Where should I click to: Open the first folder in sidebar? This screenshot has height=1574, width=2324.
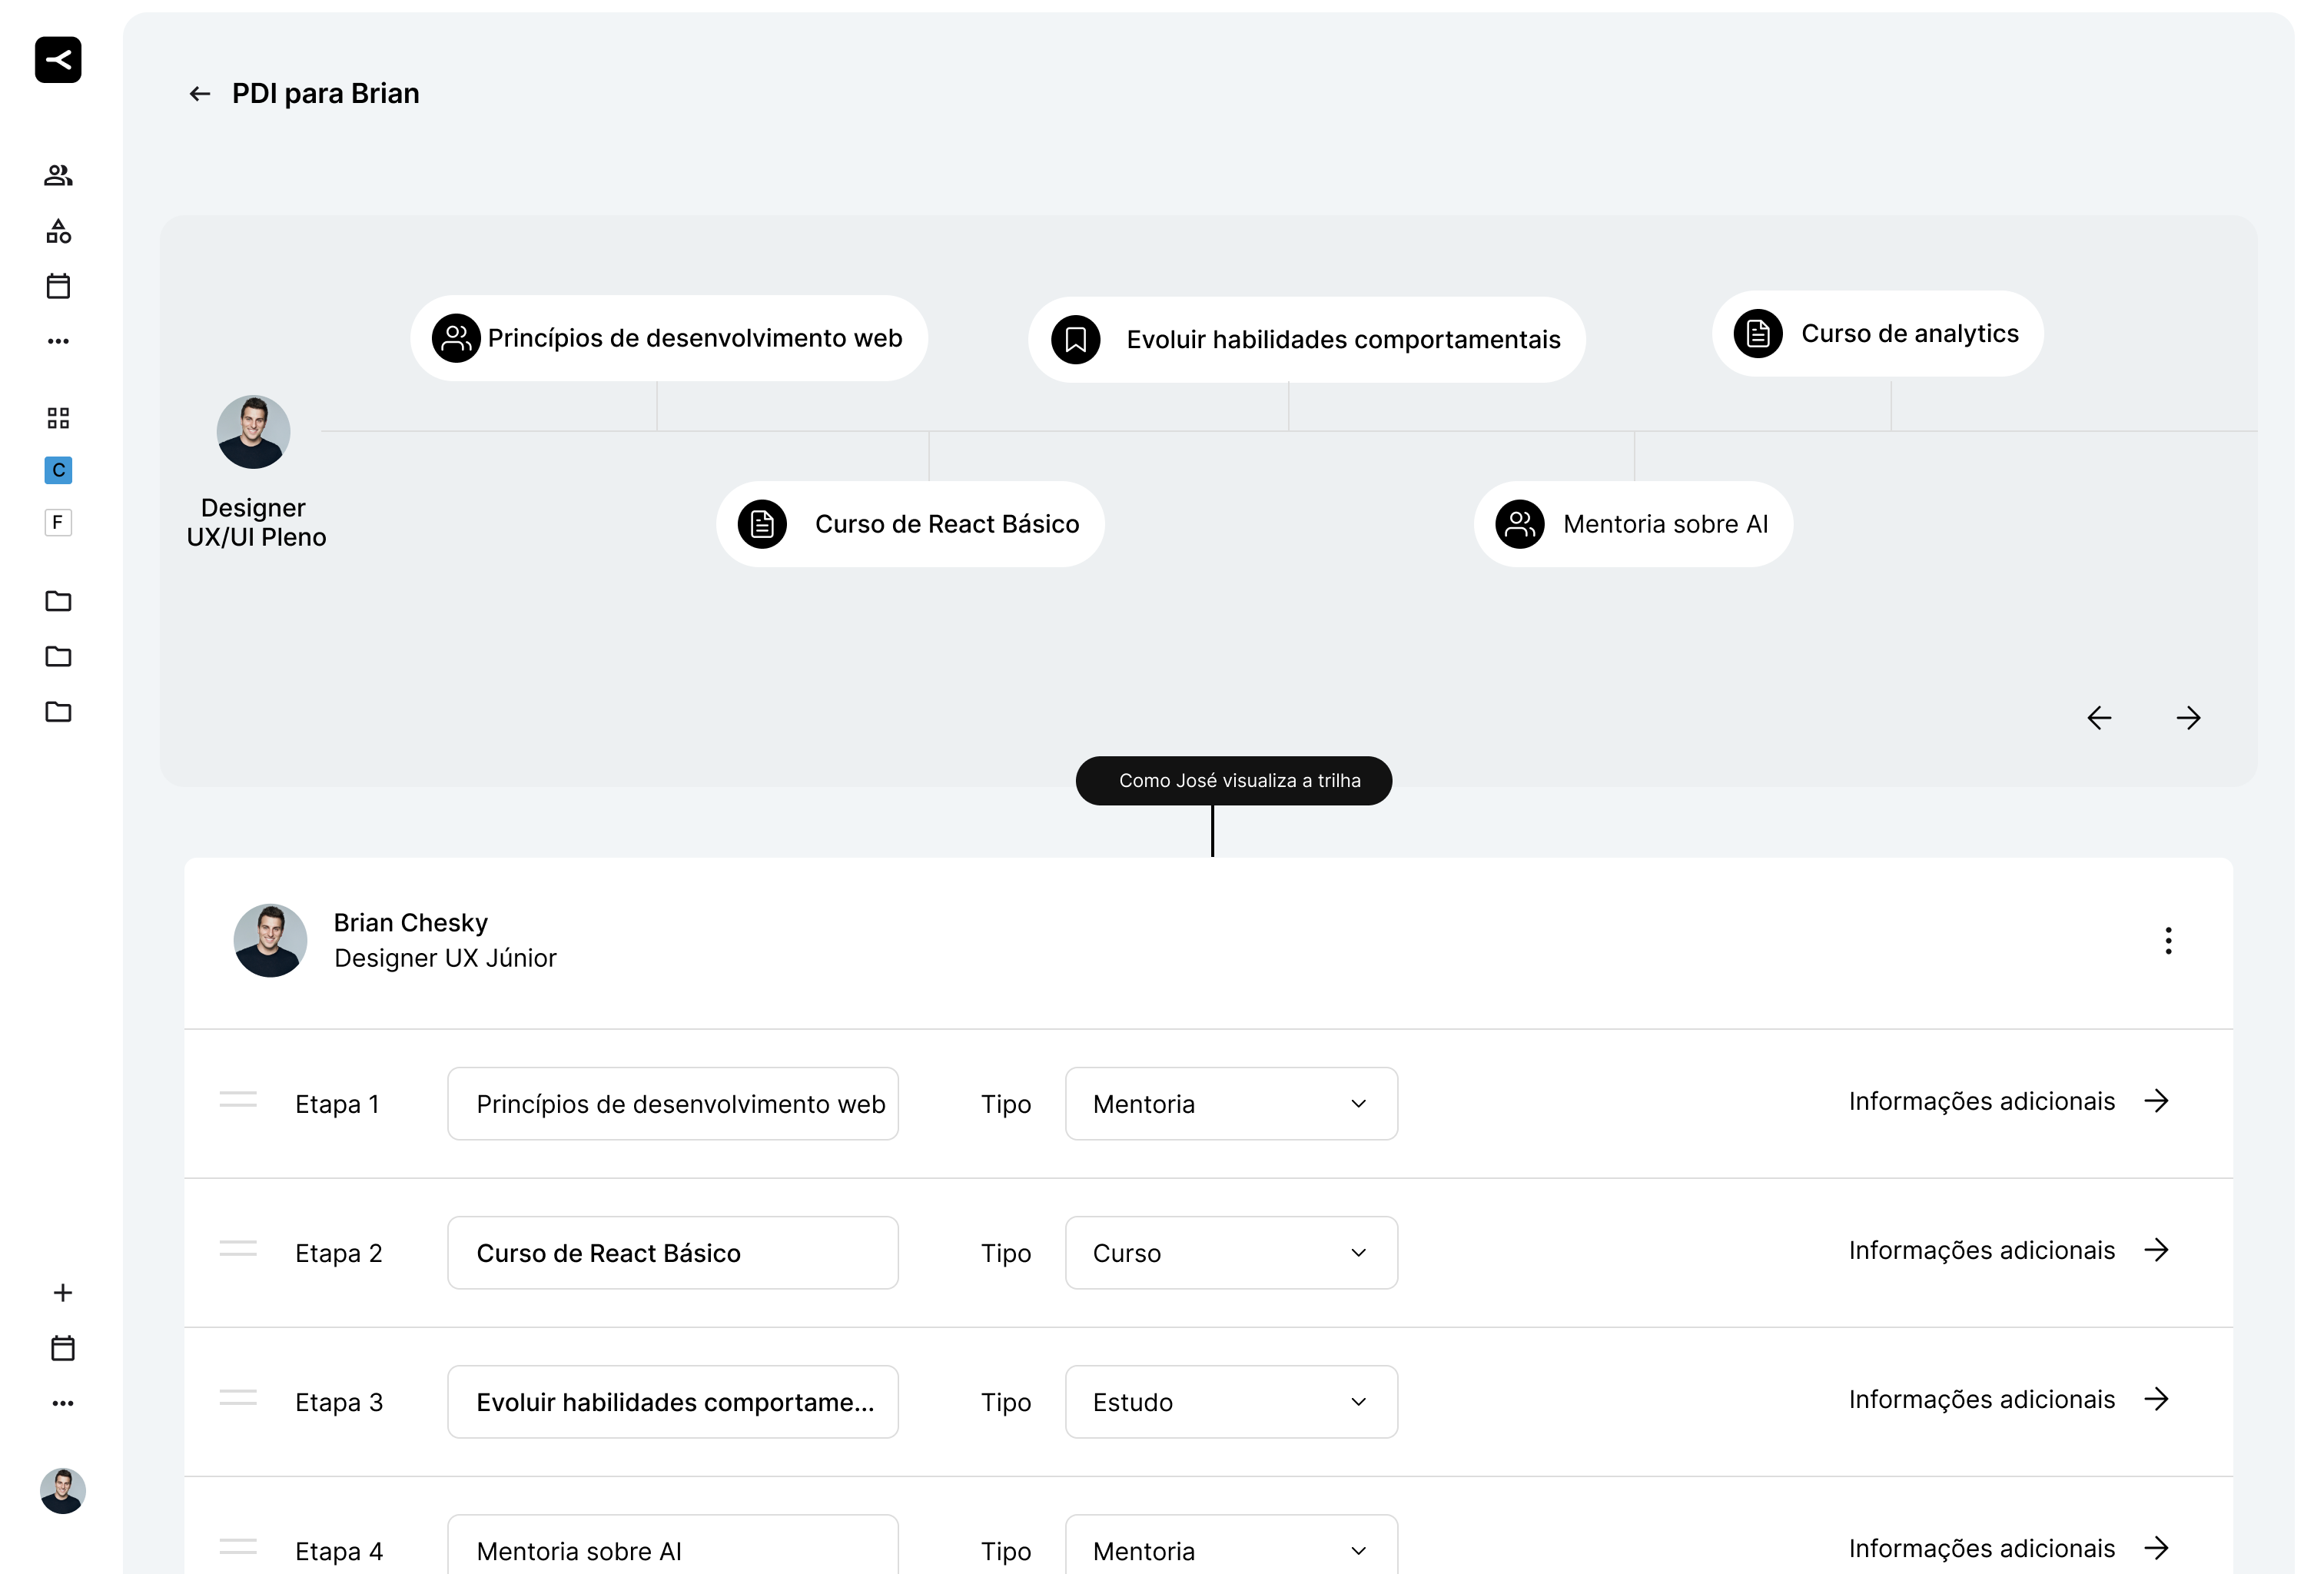coord(58,601)
